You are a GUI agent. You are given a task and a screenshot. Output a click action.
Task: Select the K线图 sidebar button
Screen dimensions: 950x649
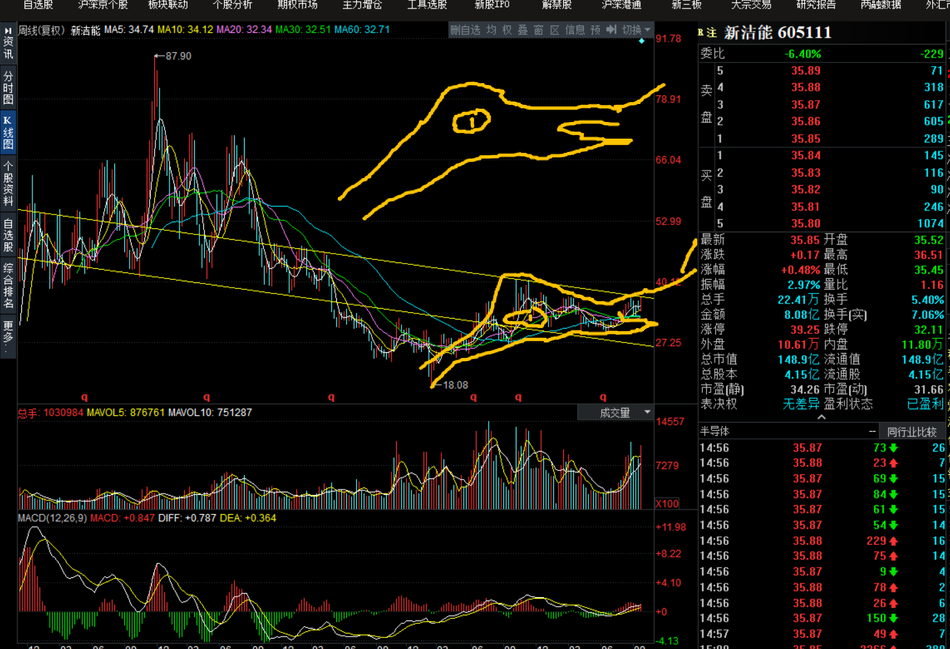pyautogui.click(x=8, y=132)
